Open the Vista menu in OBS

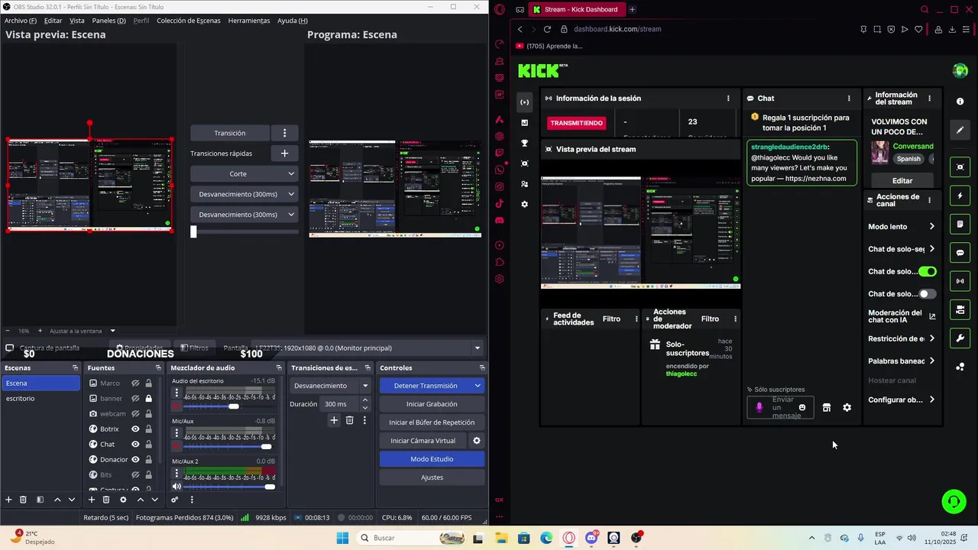coord(77,21)
